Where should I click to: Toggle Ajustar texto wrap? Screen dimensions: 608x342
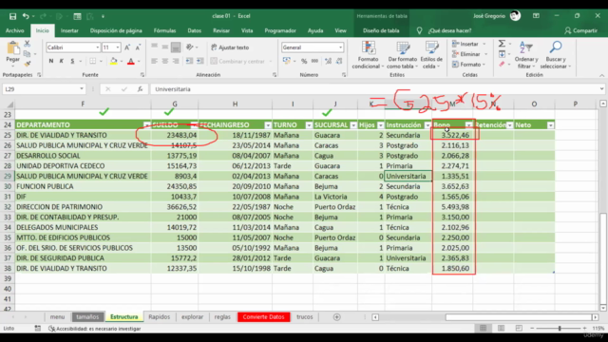pyautogui.click(x=230, y=47)
